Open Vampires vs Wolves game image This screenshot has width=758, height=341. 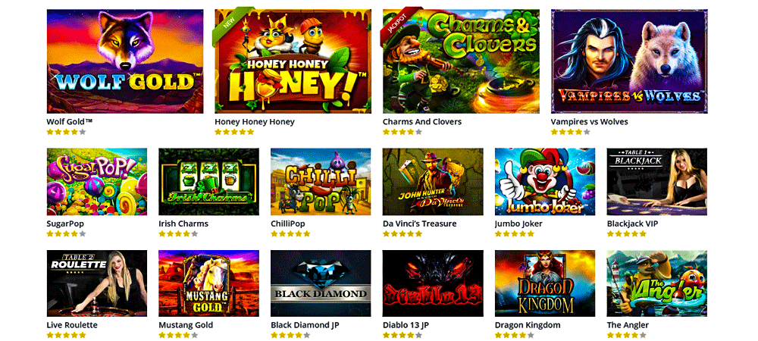click(x=629, y=61)
